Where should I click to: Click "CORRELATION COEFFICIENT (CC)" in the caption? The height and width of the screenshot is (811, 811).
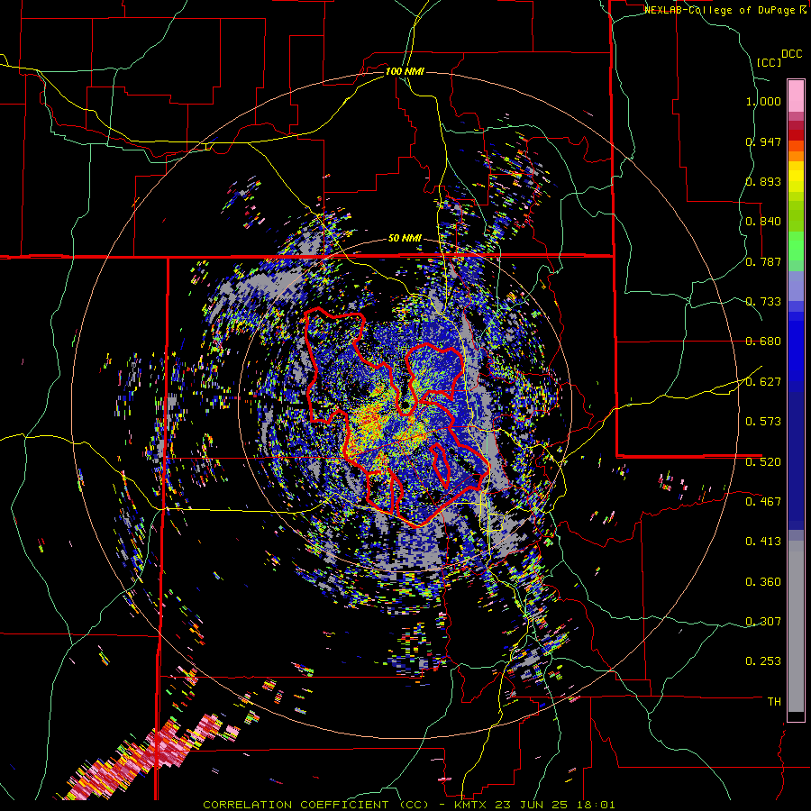click(x=315, y=805)
